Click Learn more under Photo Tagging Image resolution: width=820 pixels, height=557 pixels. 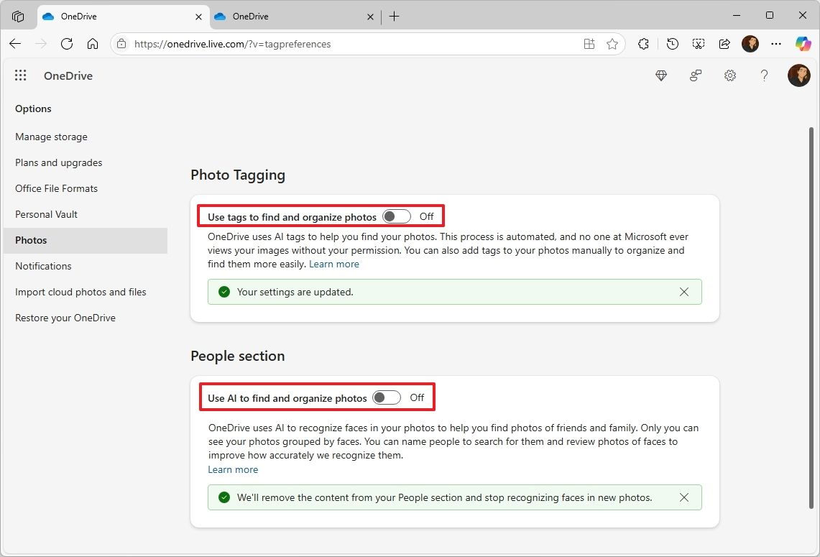pos(334,264)
